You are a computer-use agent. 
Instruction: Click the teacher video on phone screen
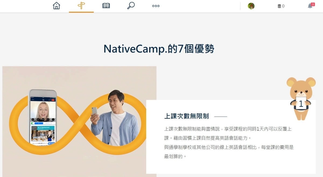[43, 110]
